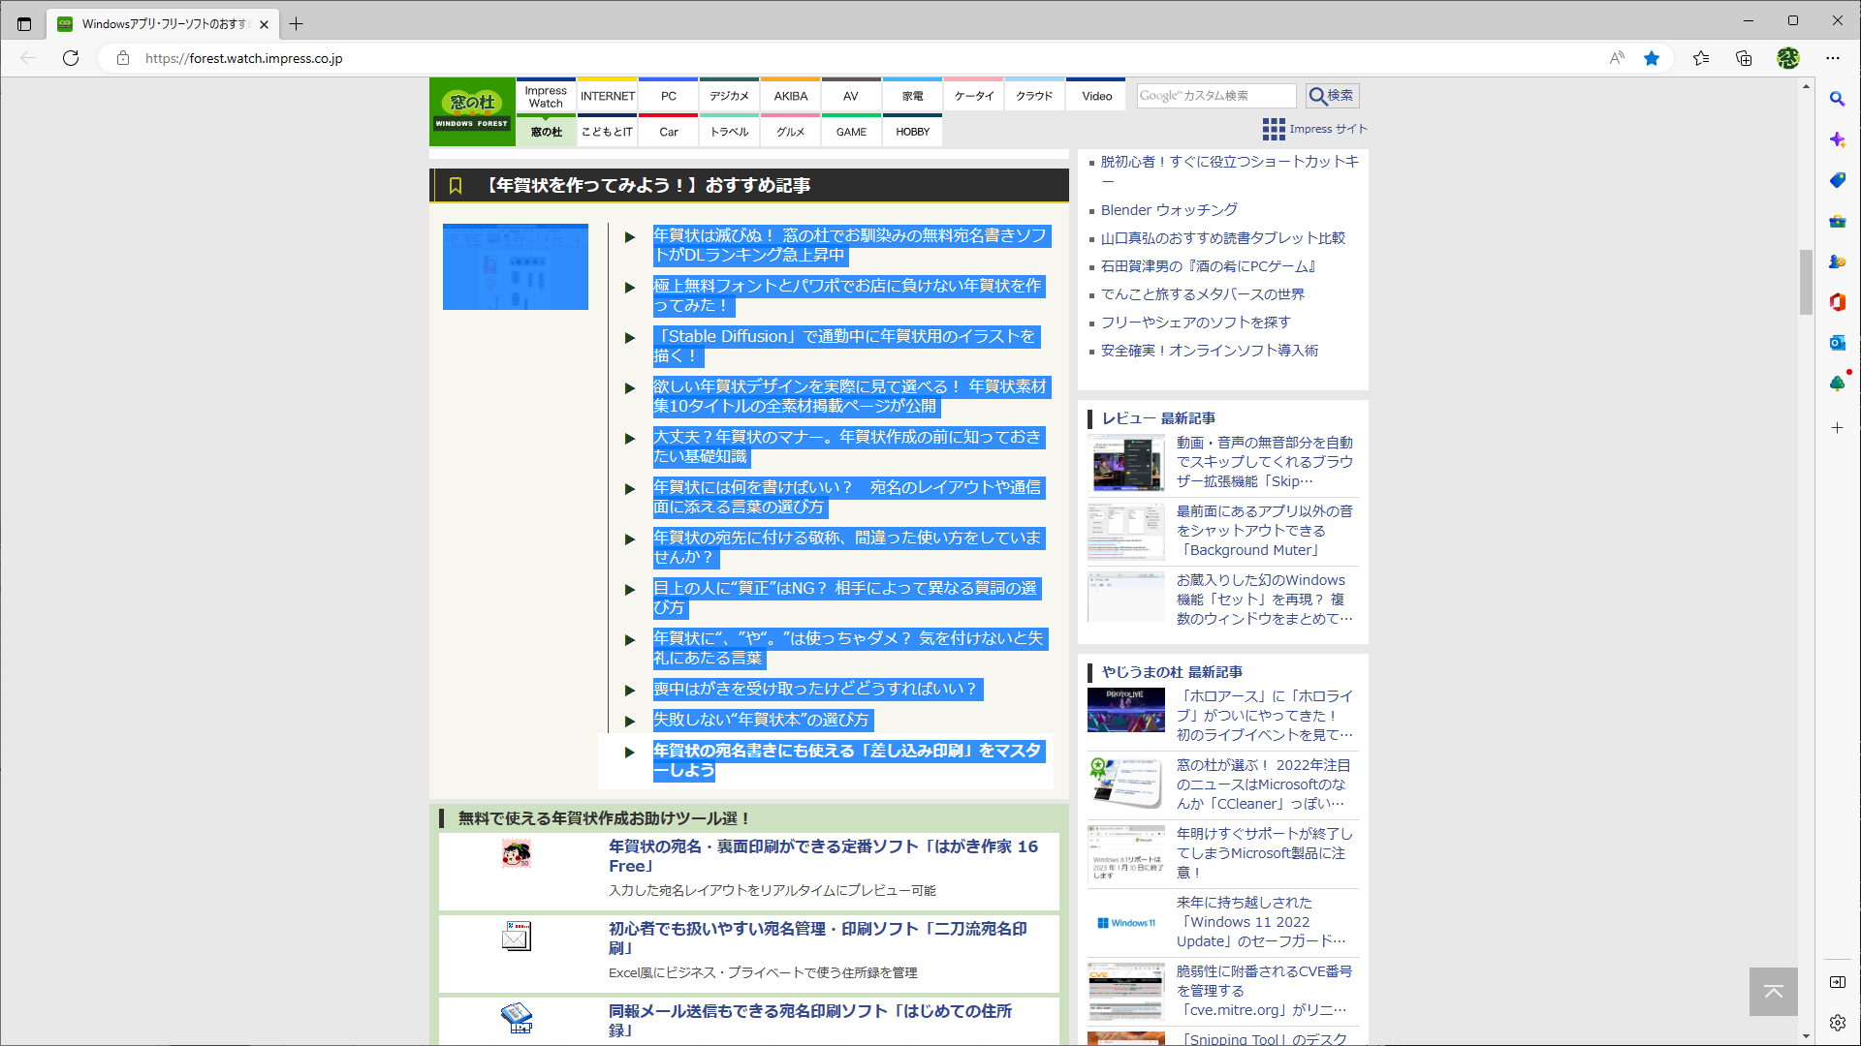Image resolution: width=1861 pixels, height=1046 pixels.
Task: Open the はがき作家 16 Free article link
Action: (822, 855)
